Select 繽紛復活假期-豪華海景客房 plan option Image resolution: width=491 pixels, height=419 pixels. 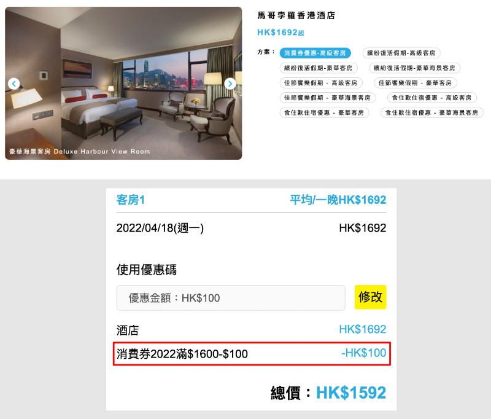(414, 68)
